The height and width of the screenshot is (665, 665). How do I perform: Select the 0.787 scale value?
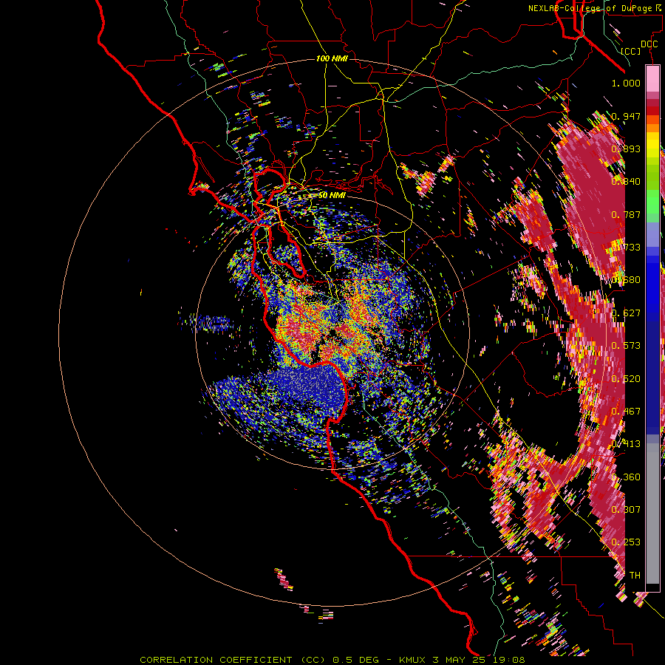click(x=626, y=214)
